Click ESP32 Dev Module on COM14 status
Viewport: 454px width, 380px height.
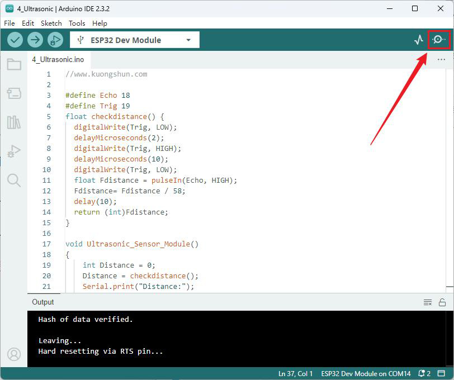[x=366, y=374]
